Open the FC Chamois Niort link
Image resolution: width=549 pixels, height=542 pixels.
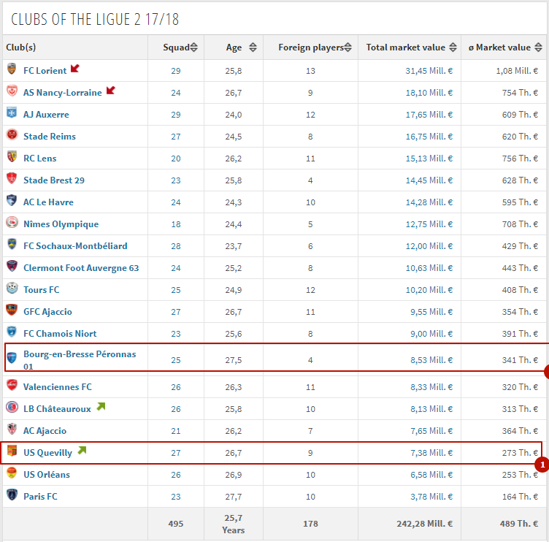point(60,334)
